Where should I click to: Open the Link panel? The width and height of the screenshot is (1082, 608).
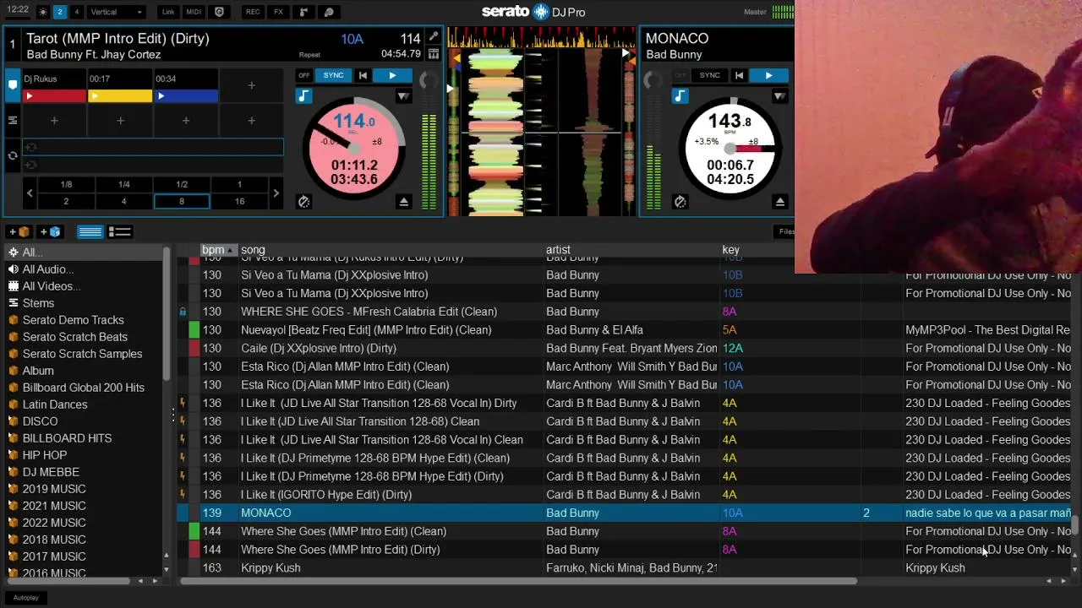168,12
